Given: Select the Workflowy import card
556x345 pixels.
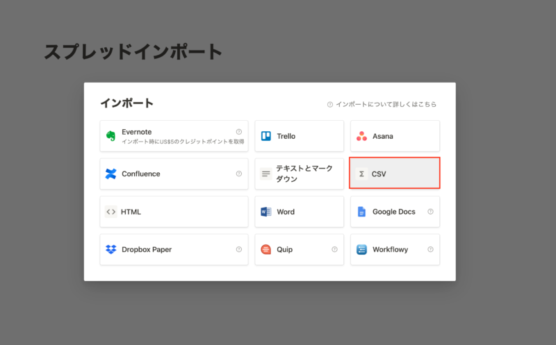Looking at the screenshot, I should [395, 249].
